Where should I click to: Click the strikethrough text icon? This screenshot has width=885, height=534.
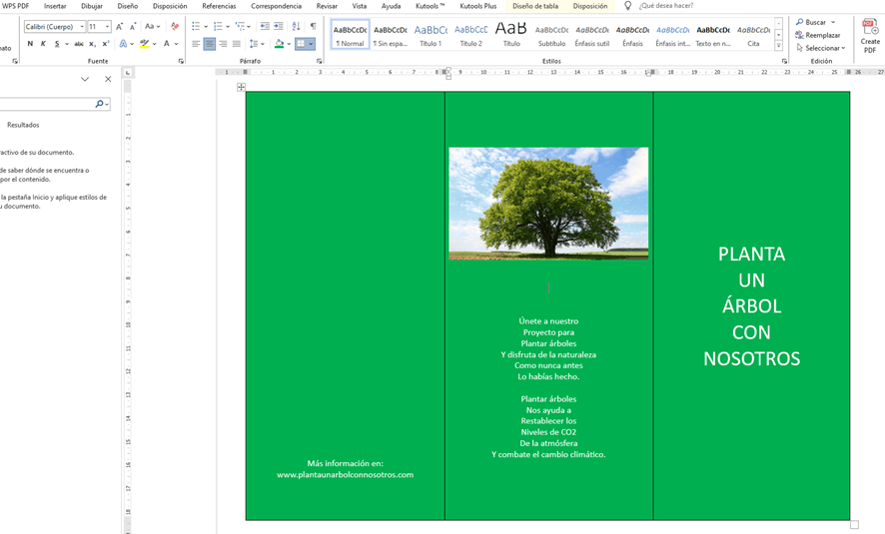[x=79, y=44]
